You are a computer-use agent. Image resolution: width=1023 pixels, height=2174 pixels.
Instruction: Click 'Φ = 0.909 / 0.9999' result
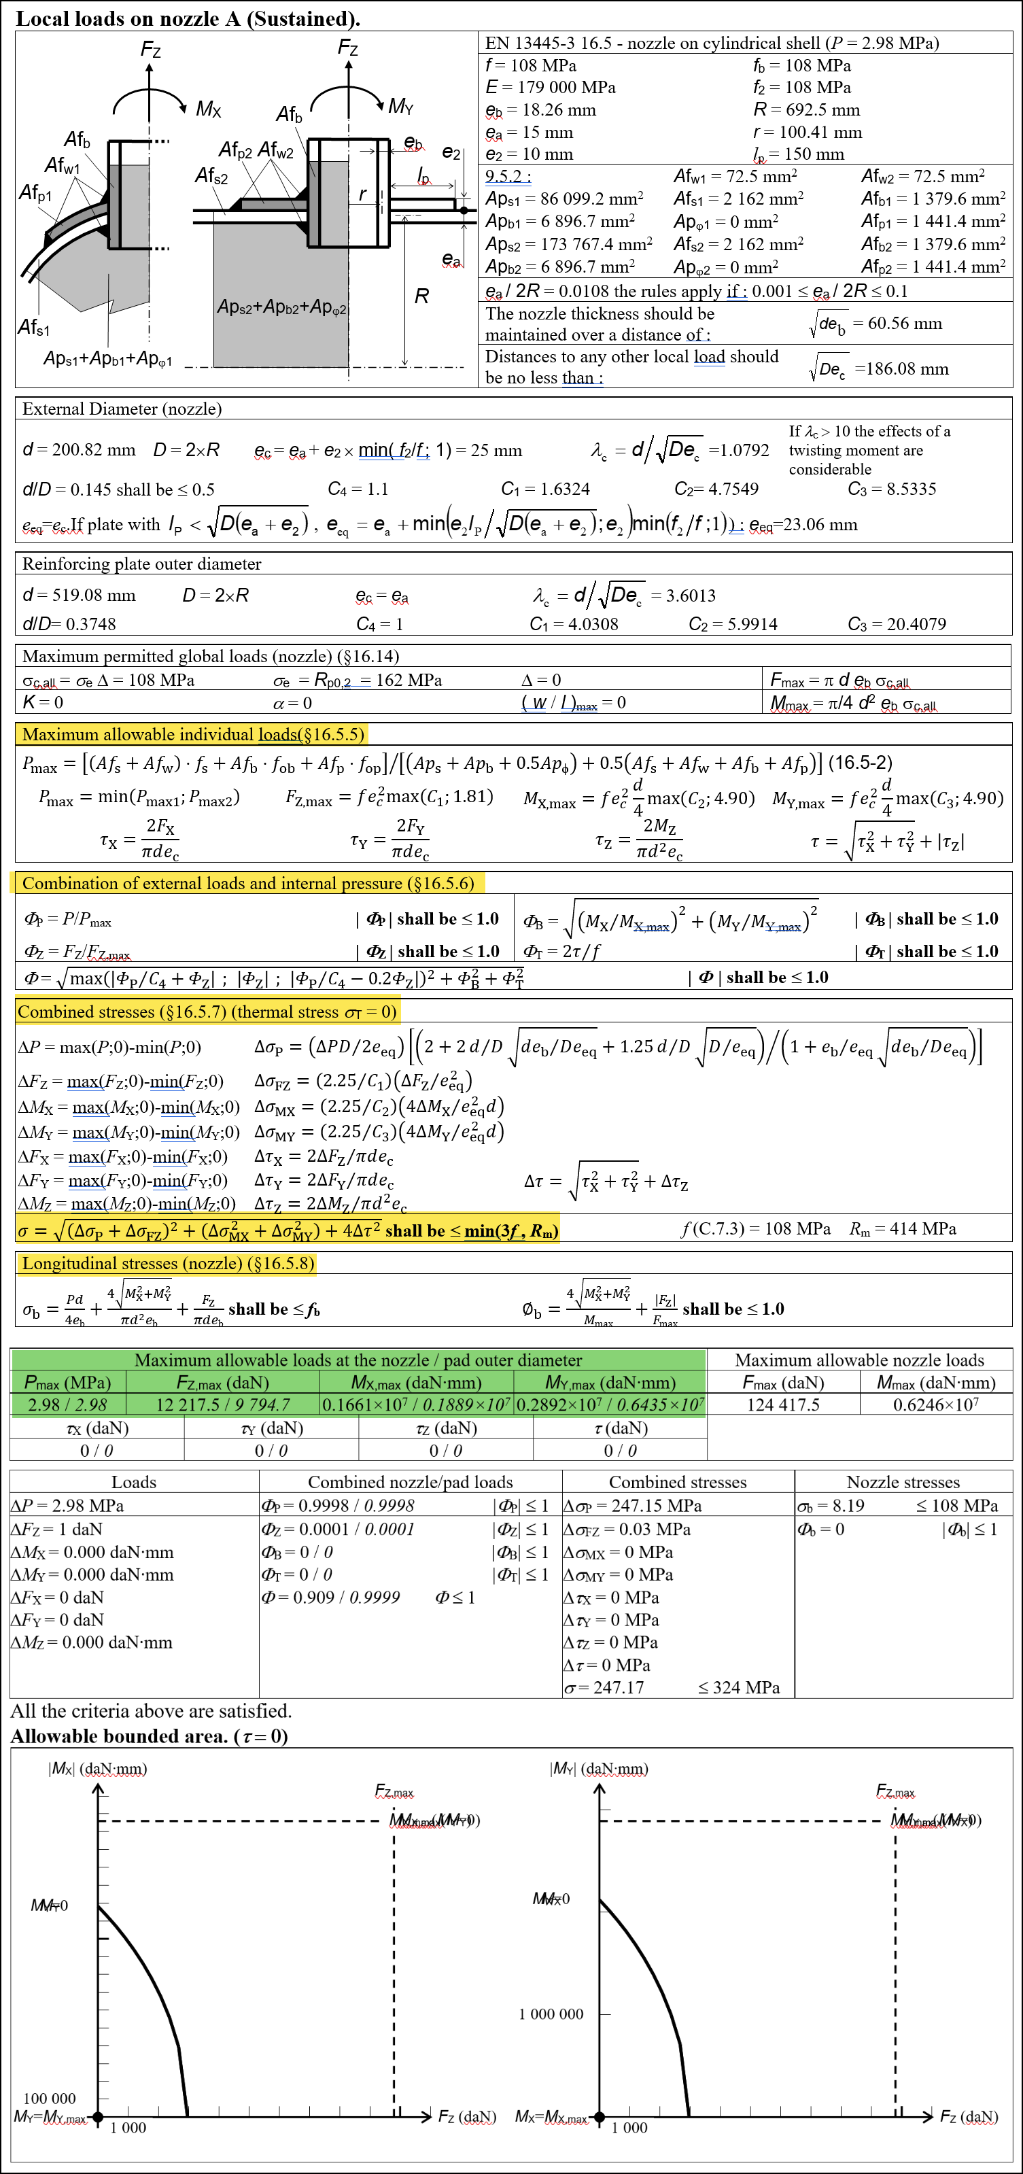[x=331, y=1598]
